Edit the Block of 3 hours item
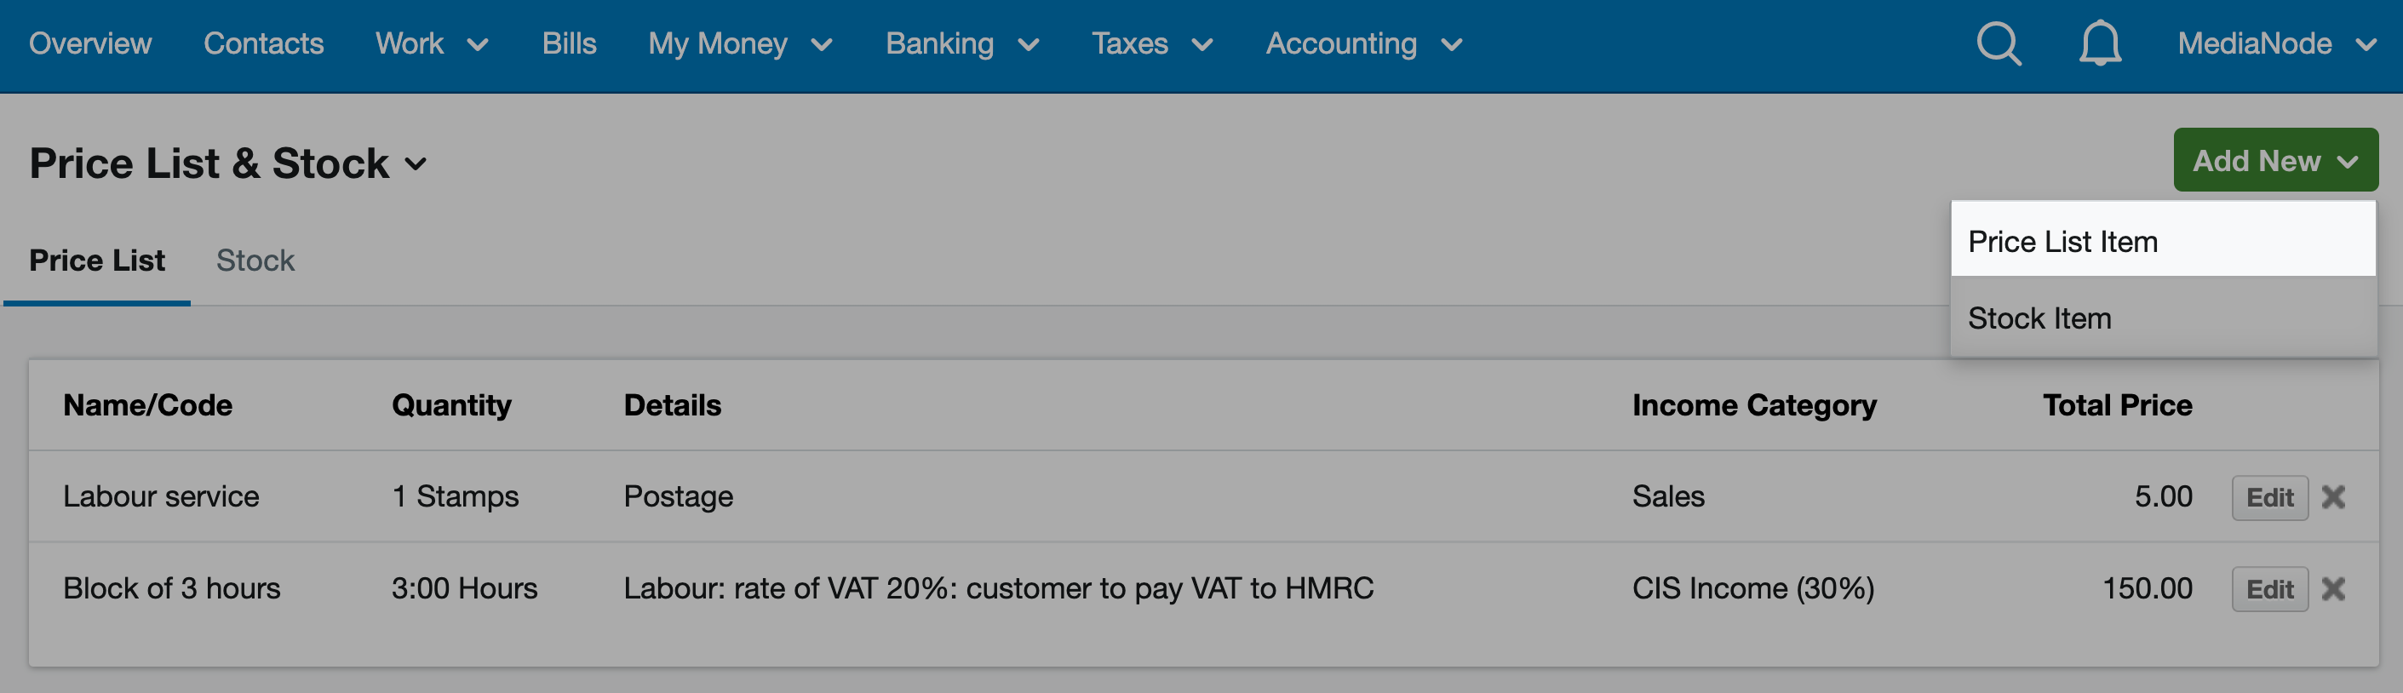 2268,588
